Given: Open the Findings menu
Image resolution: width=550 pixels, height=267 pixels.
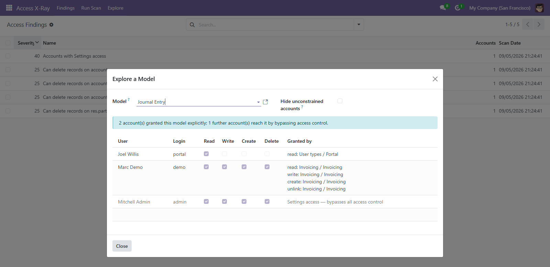Looking at the screenshot, I should [66, 8].
